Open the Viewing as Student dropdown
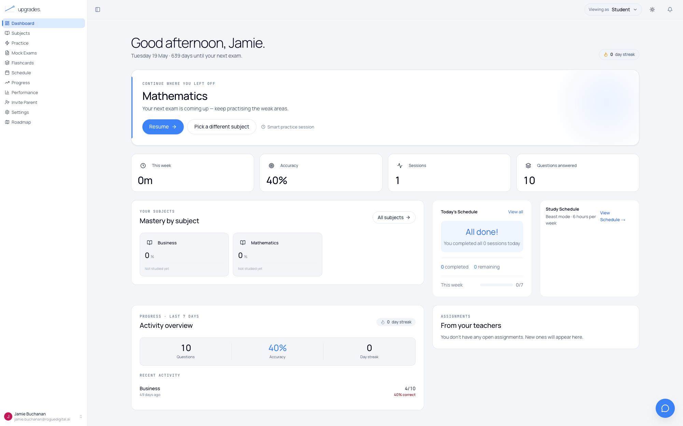Viewport: 683px width, 426px height. 613,10
